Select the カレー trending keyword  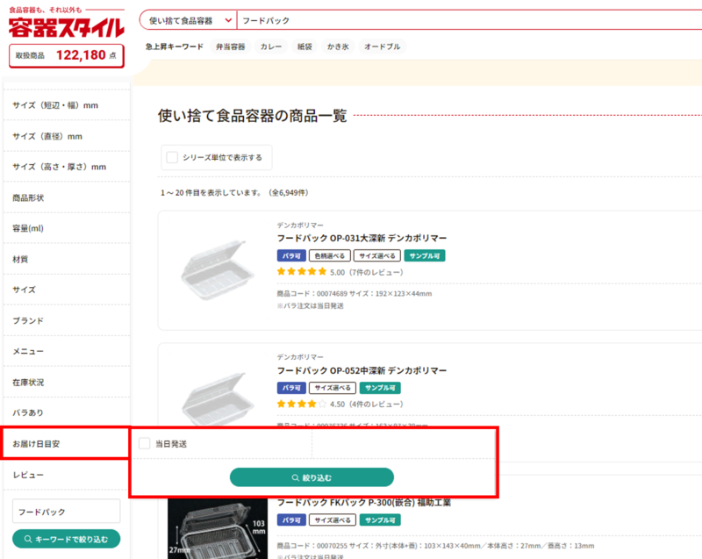click(270, 47)
